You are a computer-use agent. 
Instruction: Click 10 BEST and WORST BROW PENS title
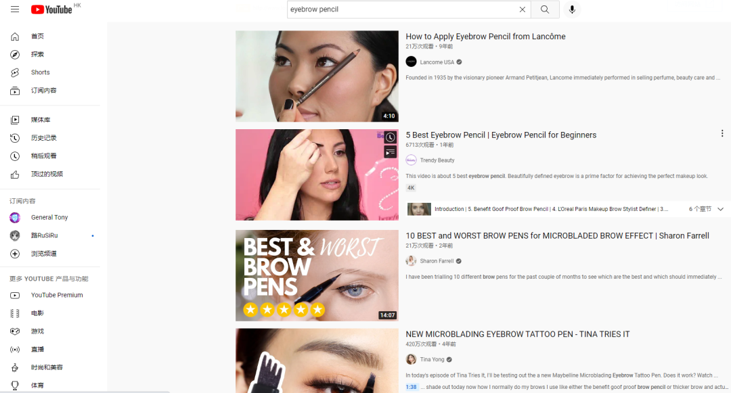click(x=557, y=236)
